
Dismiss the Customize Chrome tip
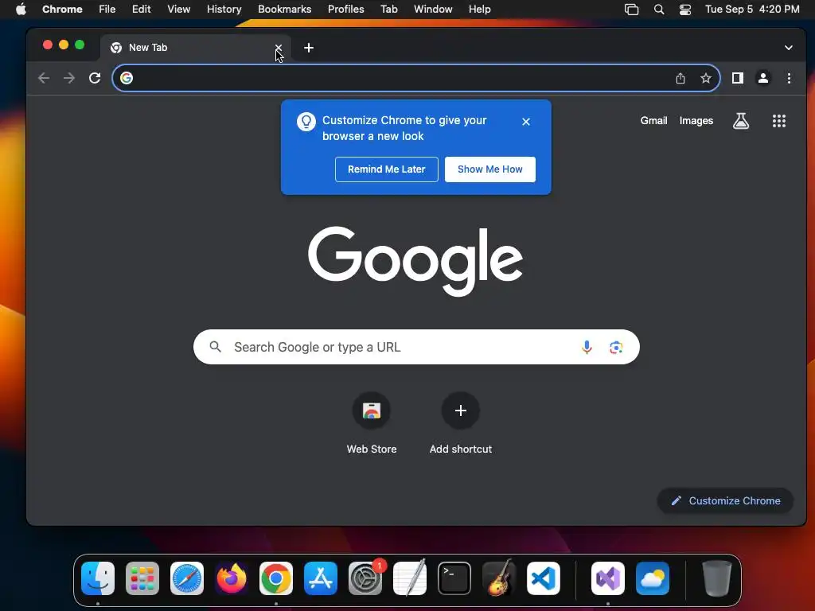(526, 122)
